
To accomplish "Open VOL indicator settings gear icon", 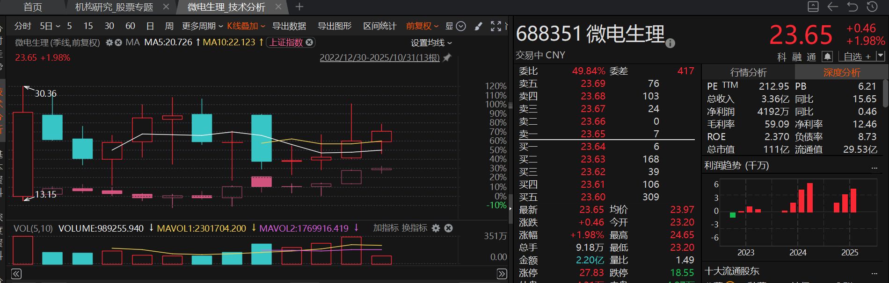I will (x=436, y=228).
